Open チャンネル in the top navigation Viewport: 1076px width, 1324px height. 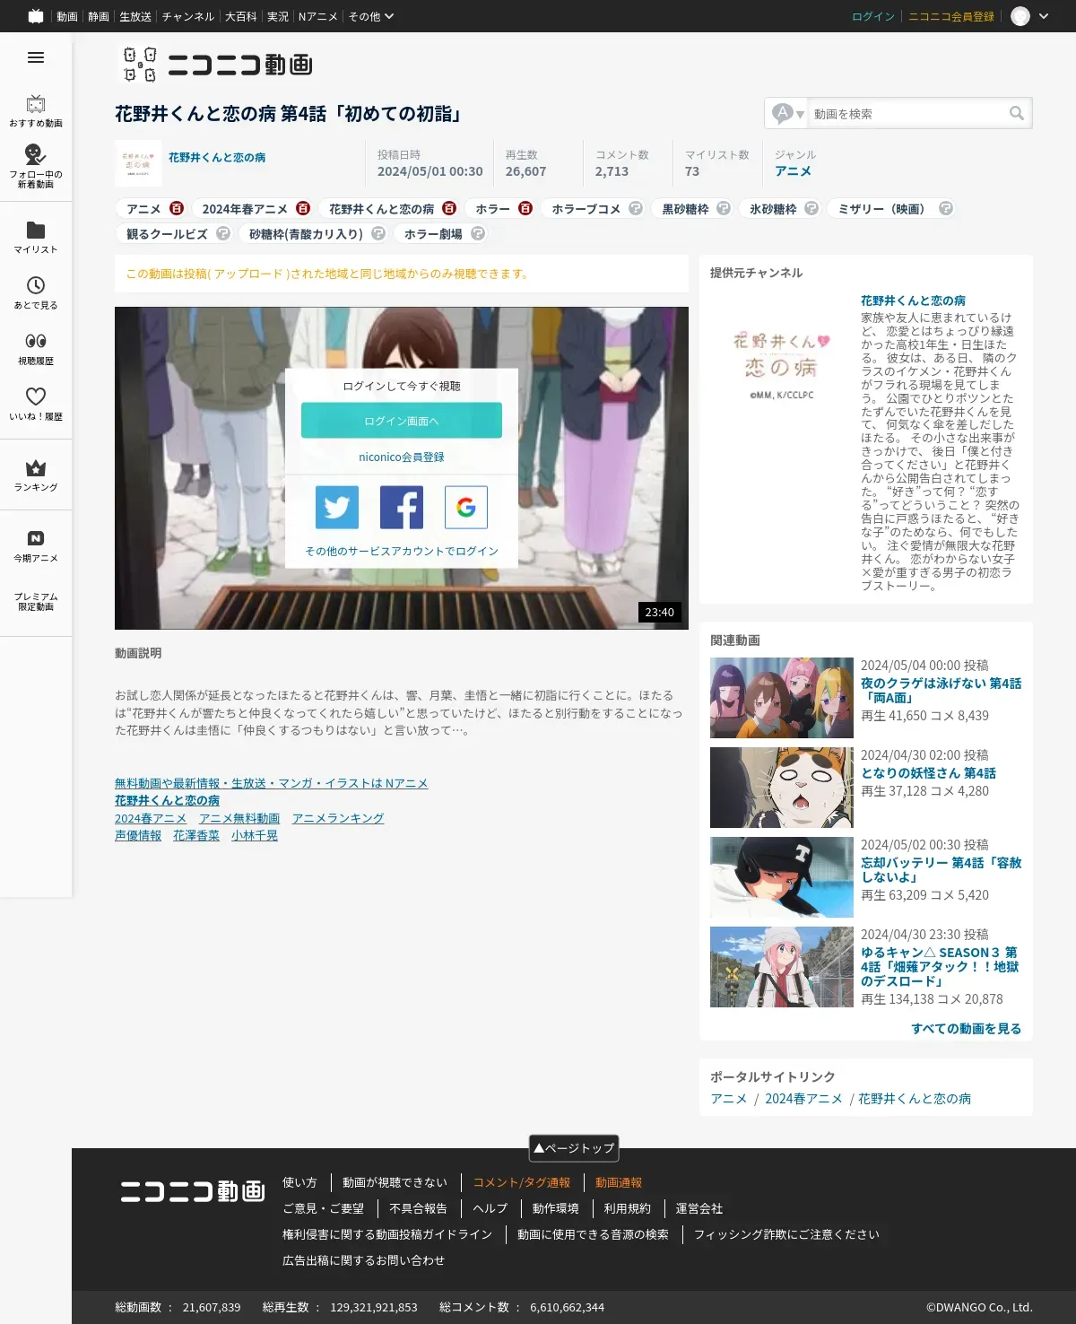click(x=188, y=16)
